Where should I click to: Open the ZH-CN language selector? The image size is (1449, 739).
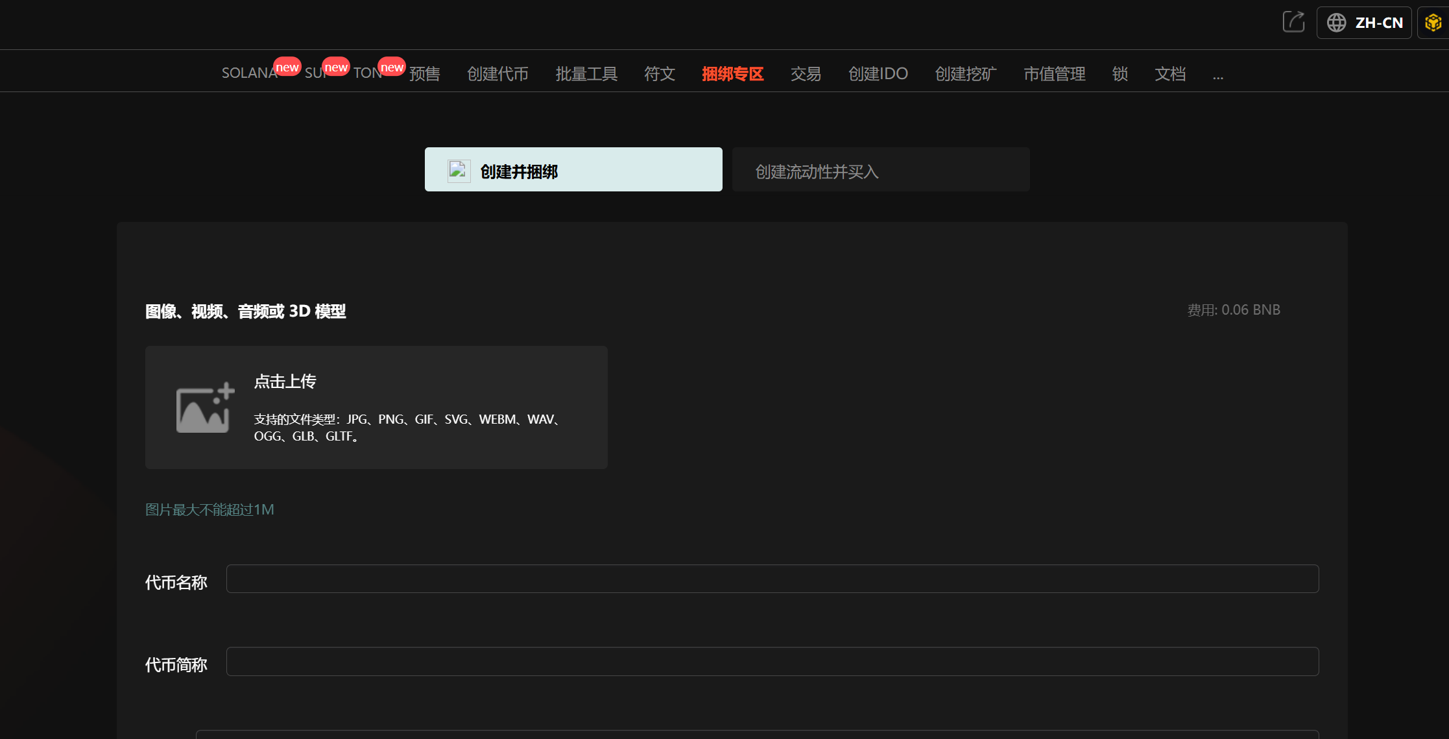[1364, 23]
